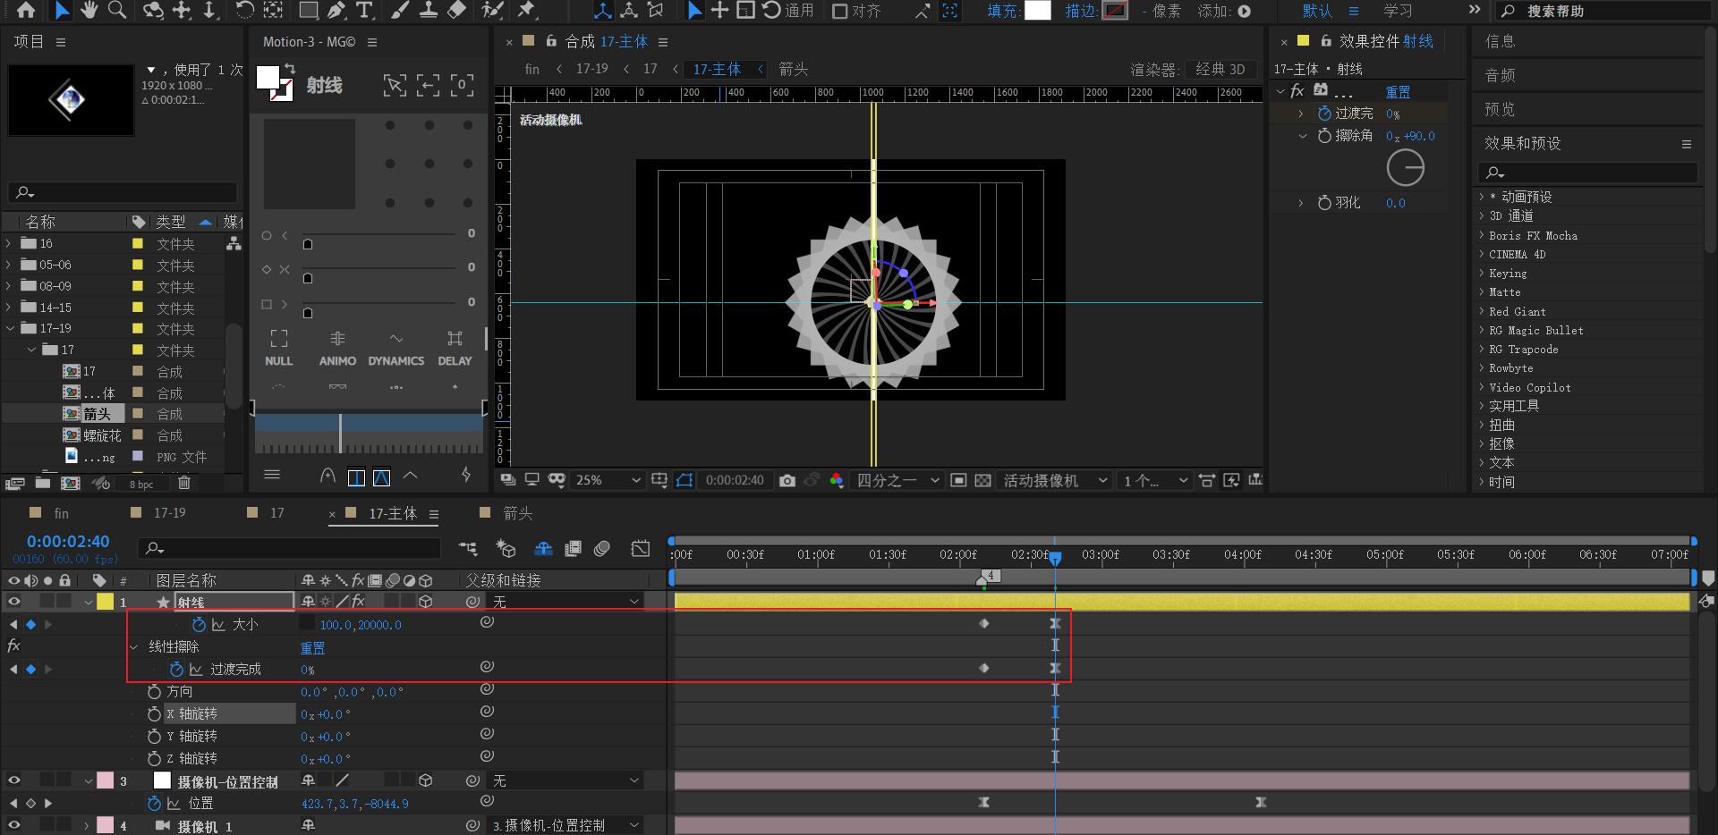Select the Pen tool

coord(336,10)
